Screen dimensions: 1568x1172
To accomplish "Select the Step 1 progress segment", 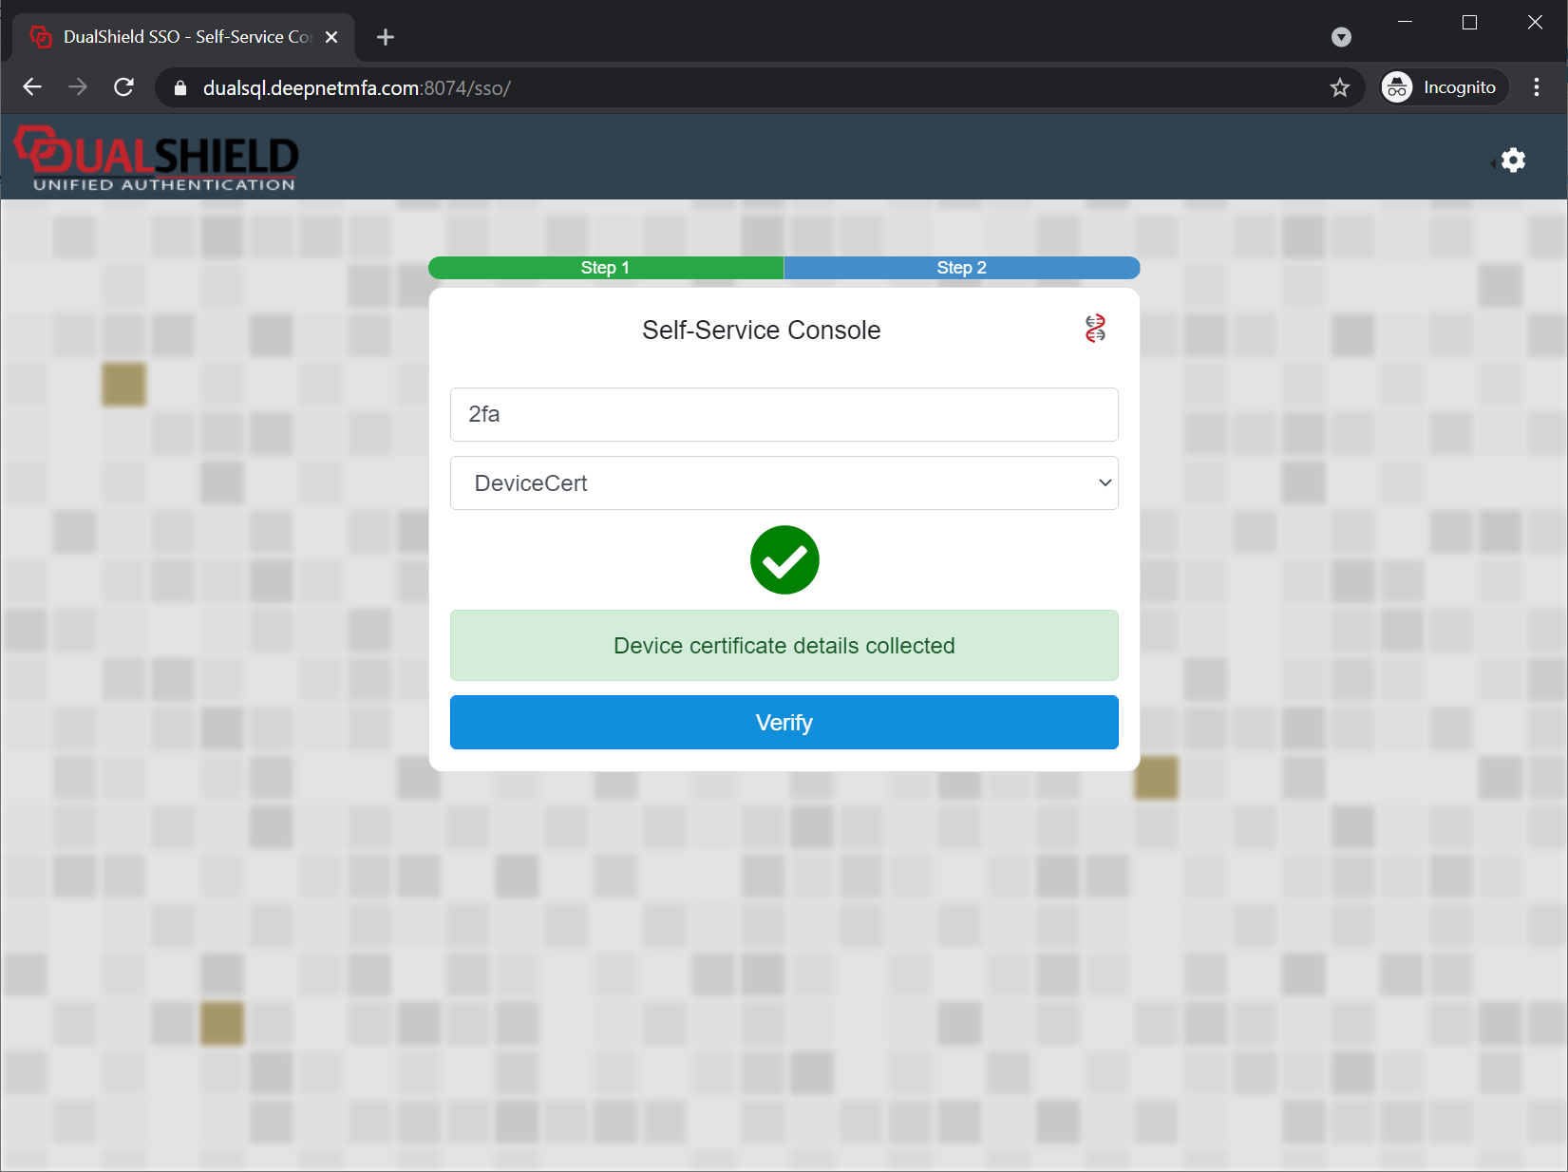I will point(605,268).
